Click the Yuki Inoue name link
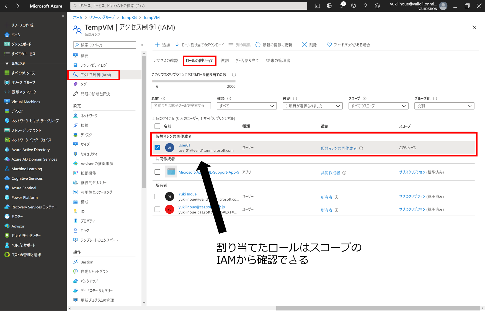Screen dimensions: 485x311 (187, 194)
